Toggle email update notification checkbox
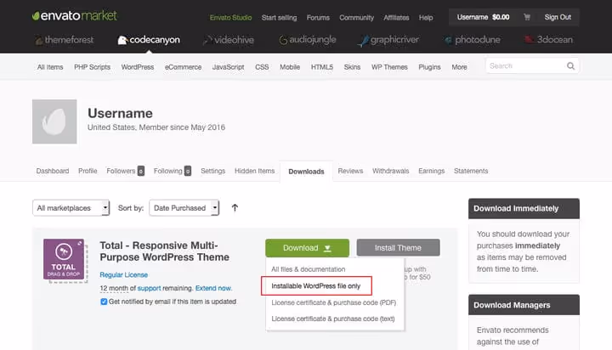Image resolution: width=612 pixels, height=350 pixels. (x=104, y=302)
